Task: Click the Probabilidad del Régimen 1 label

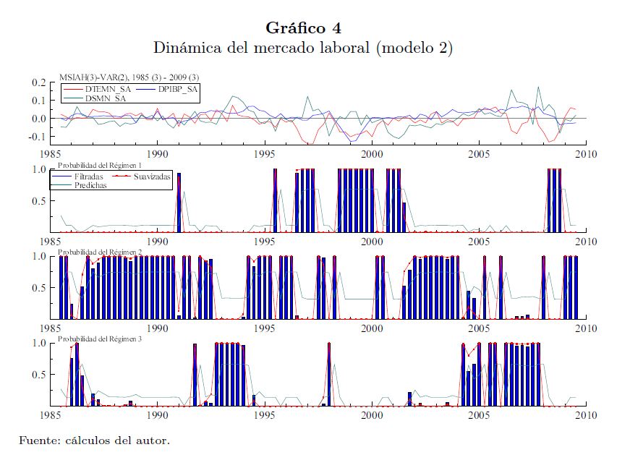Action: (100, 165)
